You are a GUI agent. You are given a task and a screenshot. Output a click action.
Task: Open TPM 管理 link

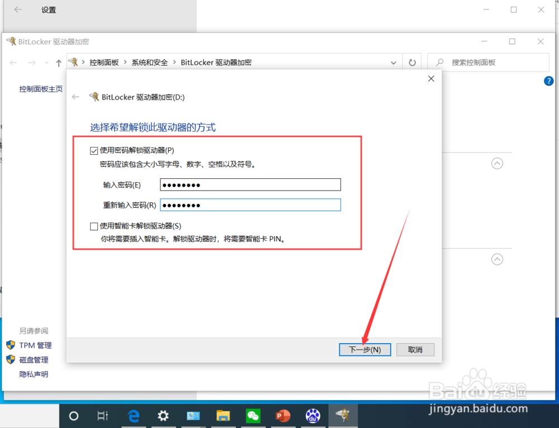pos(35,345)
